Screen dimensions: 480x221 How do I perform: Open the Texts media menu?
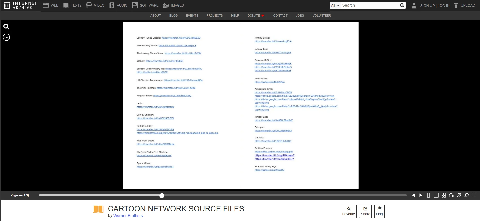click(x=72, y=5)
